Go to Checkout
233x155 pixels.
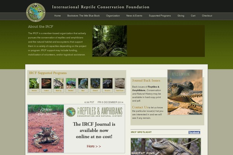click(x=207, y=16)
